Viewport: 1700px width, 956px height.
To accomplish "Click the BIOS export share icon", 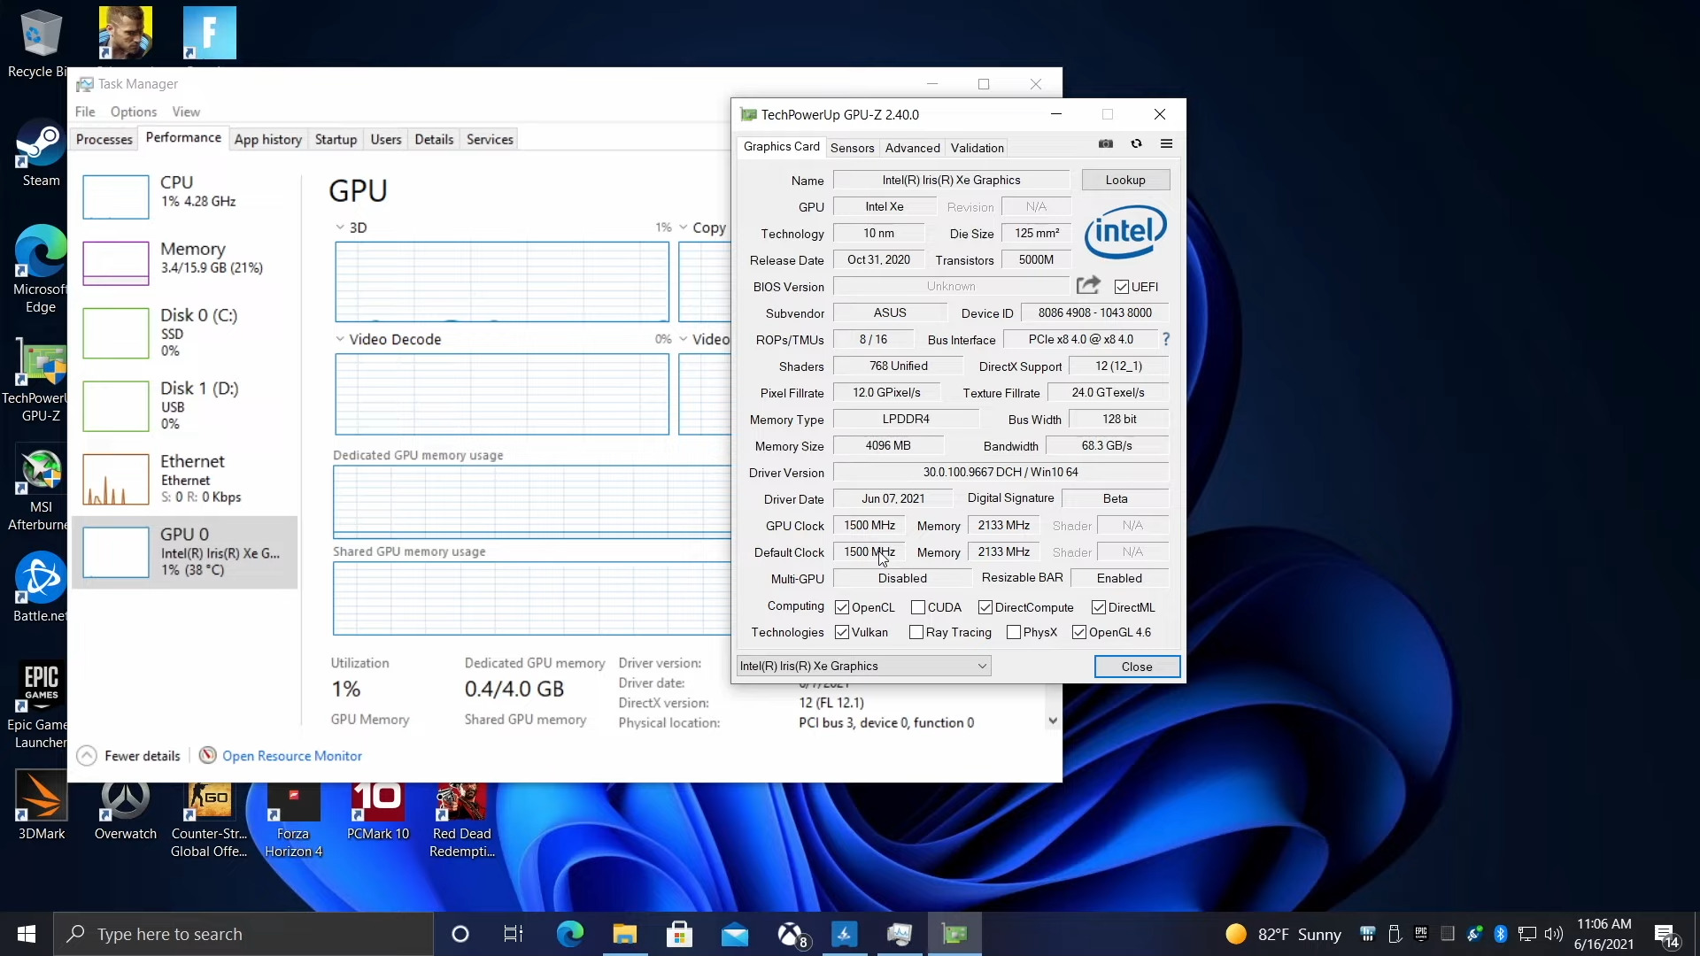I will tap(1088, 285).
